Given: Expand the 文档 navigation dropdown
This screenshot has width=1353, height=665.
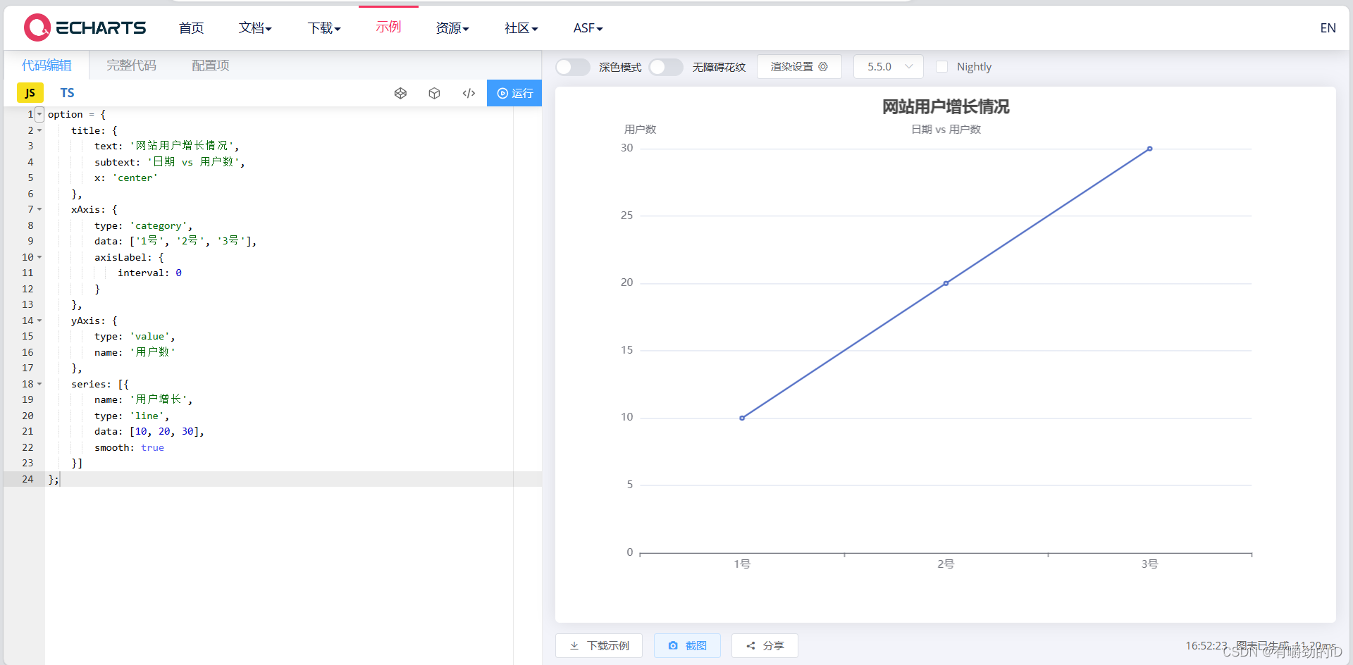Looking at the screenshot, I should coord(255,28).
